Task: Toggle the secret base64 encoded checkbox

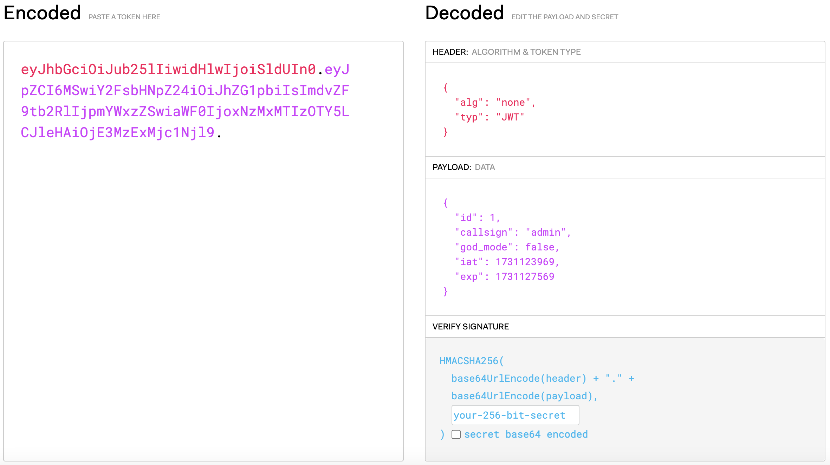Action: coord(456,434)
